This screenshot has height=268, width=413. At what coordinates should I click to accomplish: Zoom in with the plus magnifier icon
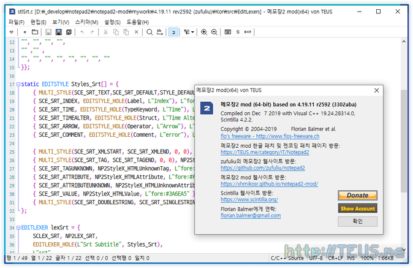point(204,32)
